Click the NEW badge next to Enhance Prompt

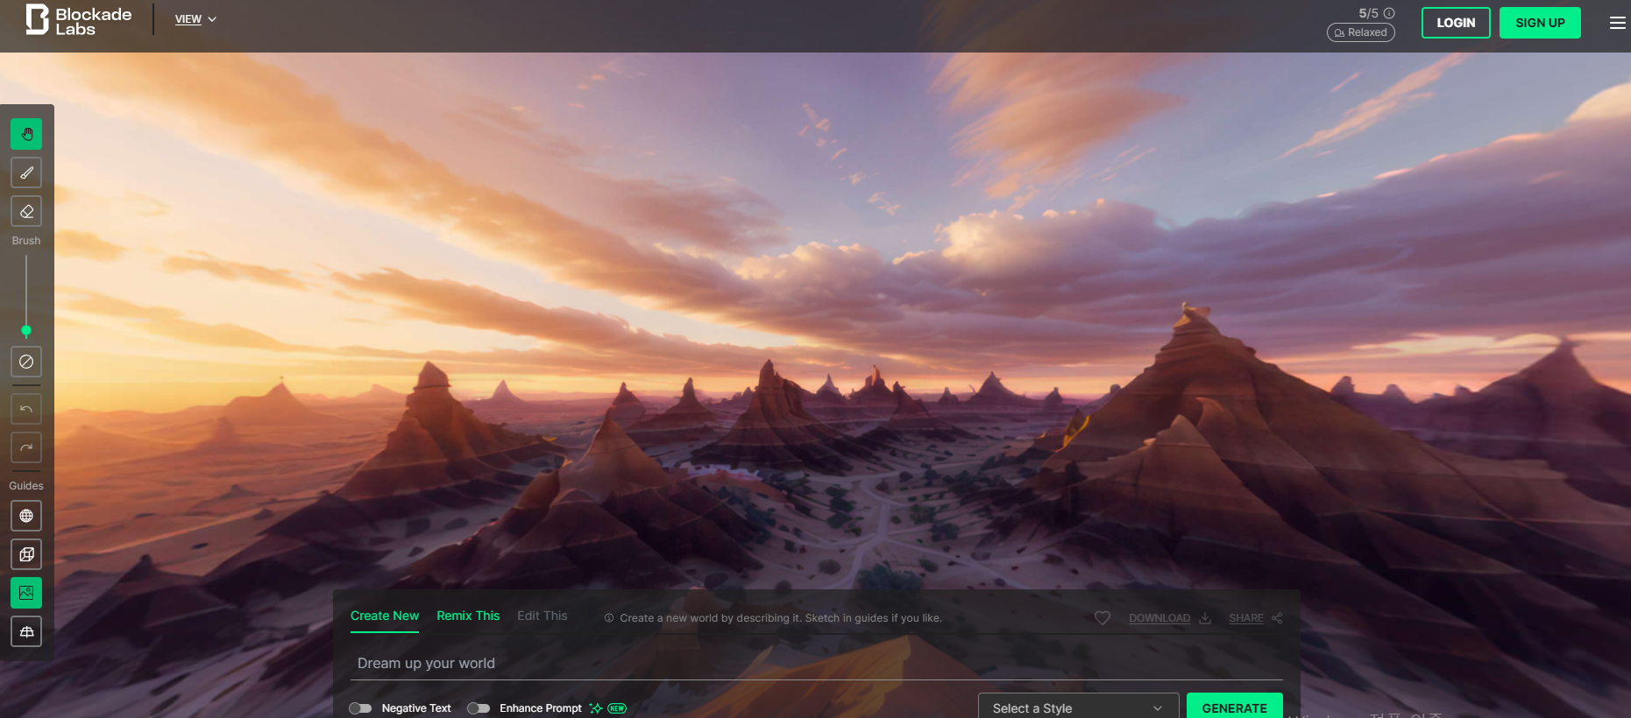(x=617, y=708)
